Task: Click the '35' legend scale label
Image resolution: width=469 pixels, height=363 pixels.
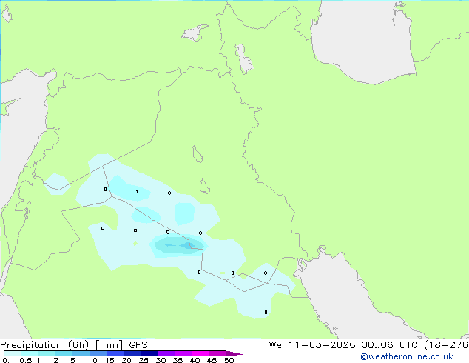Action: click(x=178, y=360)
